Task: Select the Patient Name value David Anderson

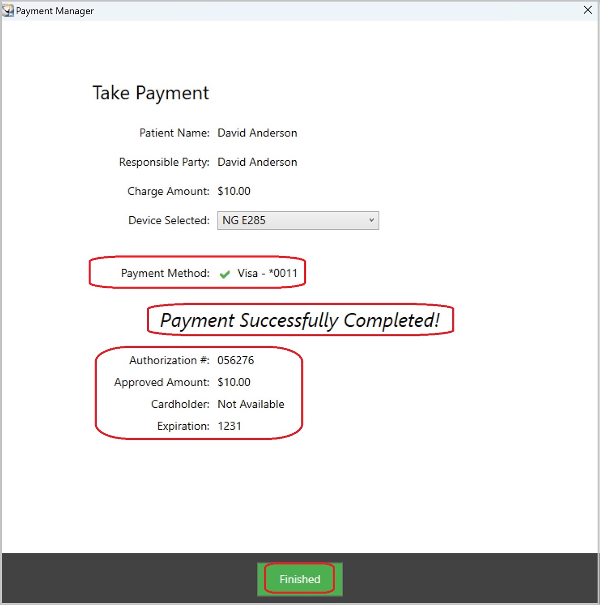Action: (x=257, y=133)
